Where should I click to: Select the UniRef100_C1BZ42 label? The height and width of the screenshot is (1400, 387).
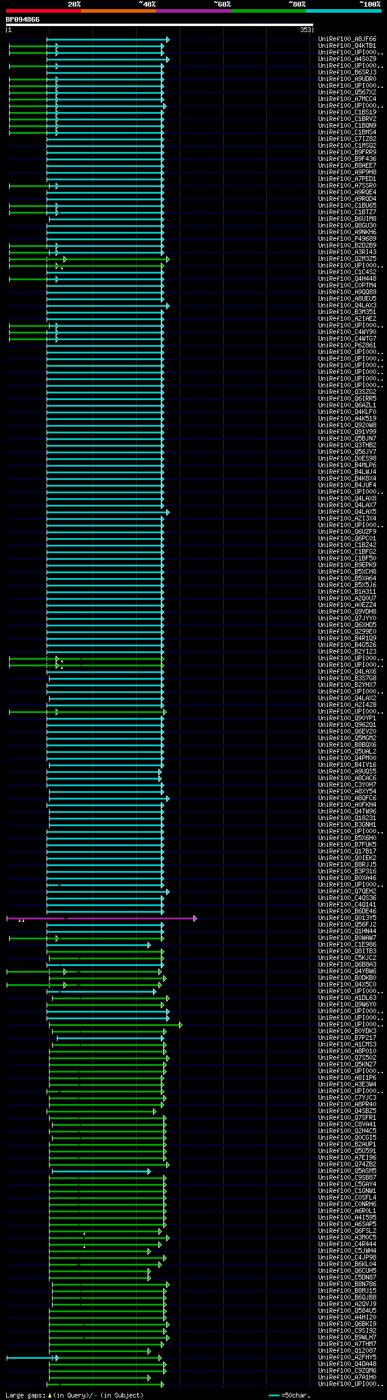347,545
